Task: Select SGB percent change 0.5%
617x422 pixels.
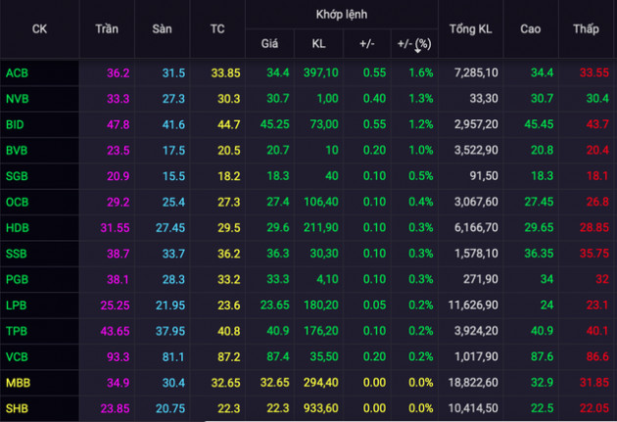Action: click(x=421, y=176)
